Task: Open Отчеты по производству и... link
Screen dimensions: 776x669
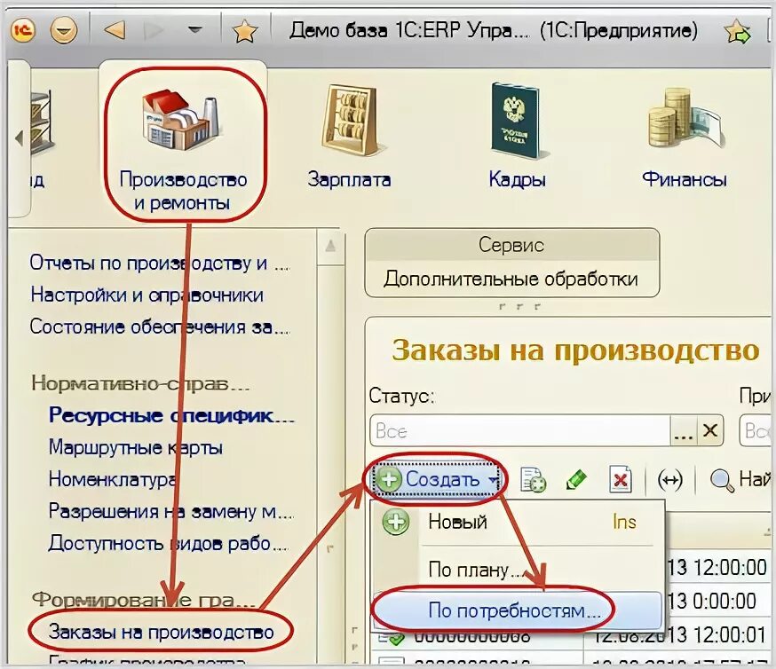Action: coord(159,263)
